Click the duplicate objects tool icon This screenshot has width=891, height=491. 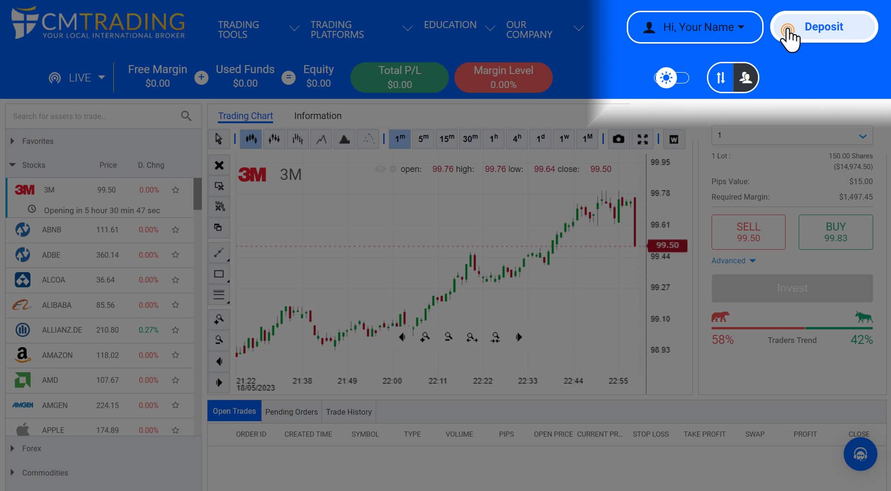click(x=219, y=227)
